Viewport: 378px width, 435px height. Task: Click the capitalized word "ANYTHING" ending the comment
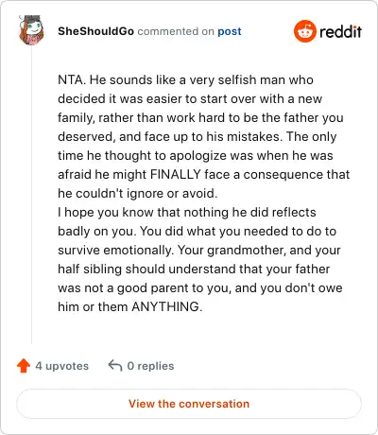coord(165,306)
